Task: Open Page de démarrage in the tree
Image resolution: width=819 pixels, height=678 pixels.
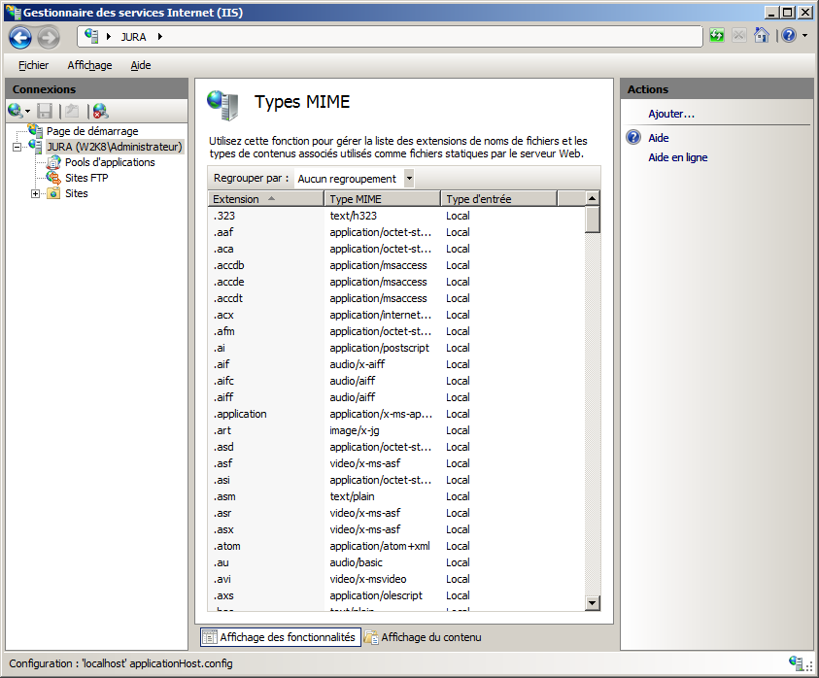Action: coord(91,131)
